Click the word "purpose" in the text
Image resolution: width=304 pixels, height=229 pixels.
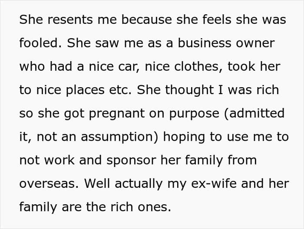(x=194, y=114)
